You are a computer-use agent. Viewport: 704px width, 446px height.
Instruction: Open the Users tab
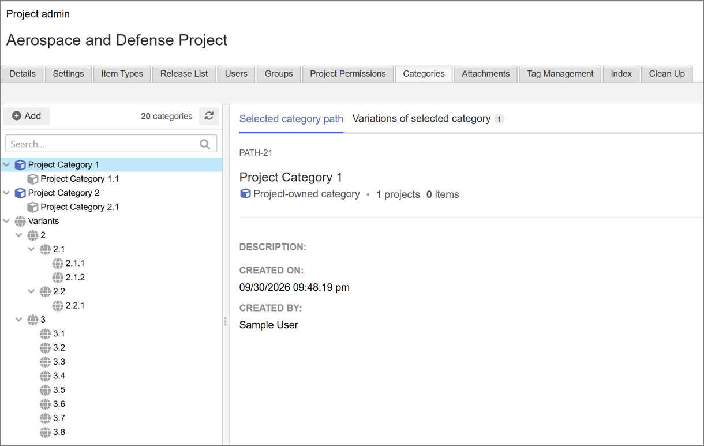pyautogui.click(x=236, y=74)
